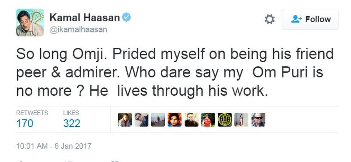Click the tweet text starting 'So long Omji'

click(175, 73)
